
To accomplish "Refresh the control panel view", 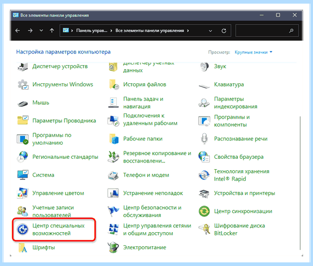I will pyautogui.click(x=224, y=31).
